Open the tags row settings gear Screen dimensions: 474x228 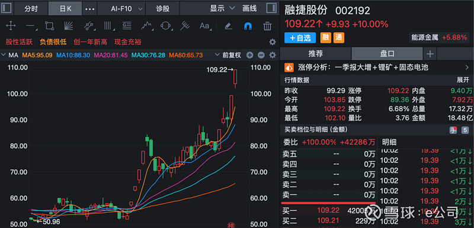coord(273,42)
